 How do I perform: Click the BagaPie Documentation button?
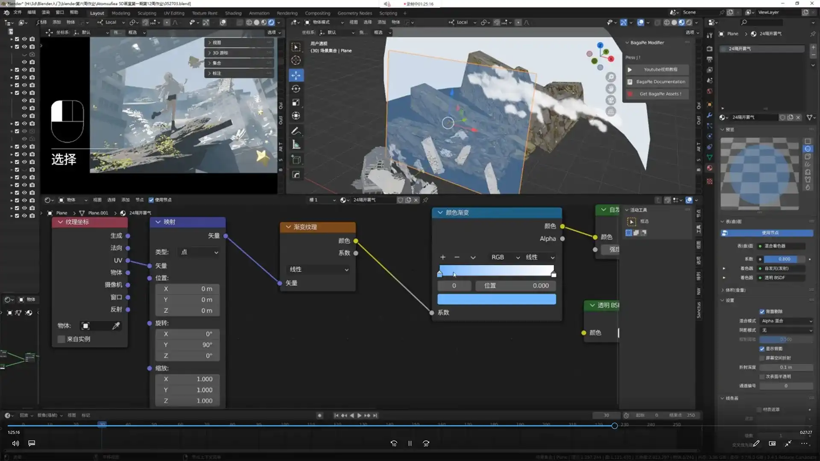coord(657,82)
